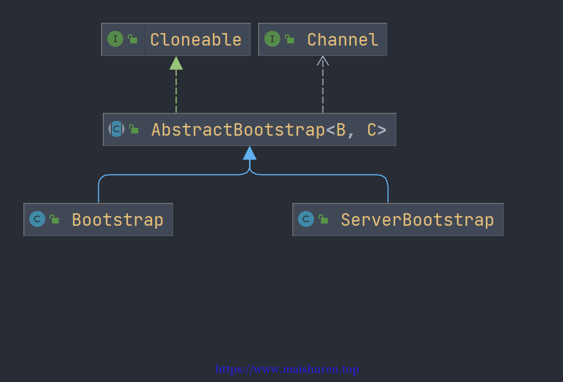The height and width of the screenshot is (382, 563).
Task: Click the unlock icon next to ServerBootstrap
Action: pos(323,219)
